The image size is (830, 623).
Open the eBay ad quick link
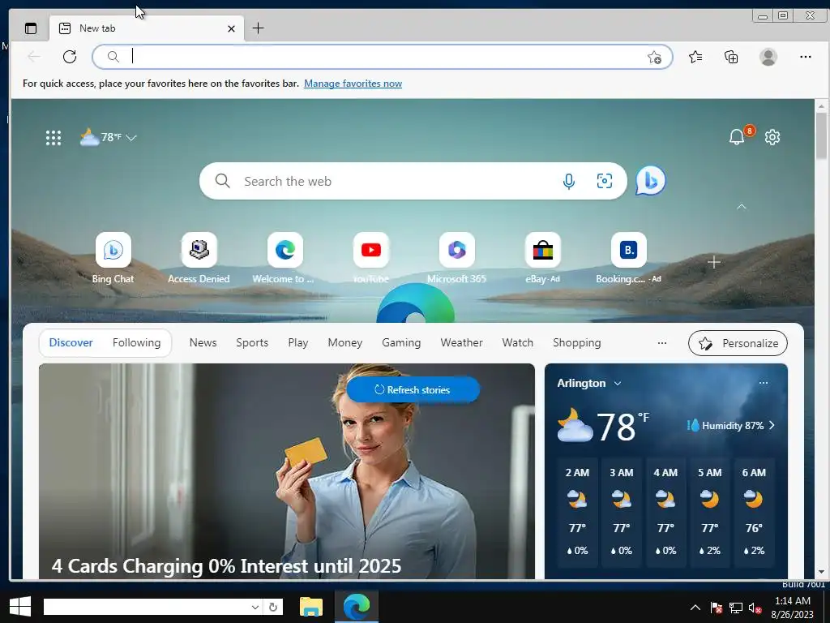[x=542, y=258]
